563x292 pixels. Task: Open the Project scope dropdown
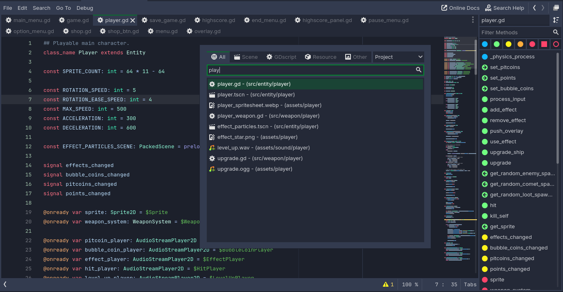[398, 57]
